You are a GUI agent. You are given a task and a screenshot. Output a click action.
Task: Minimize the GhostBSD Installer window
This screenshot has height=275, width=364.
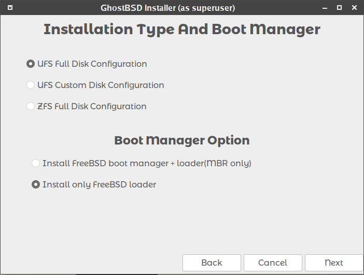[x=325, y=8]
